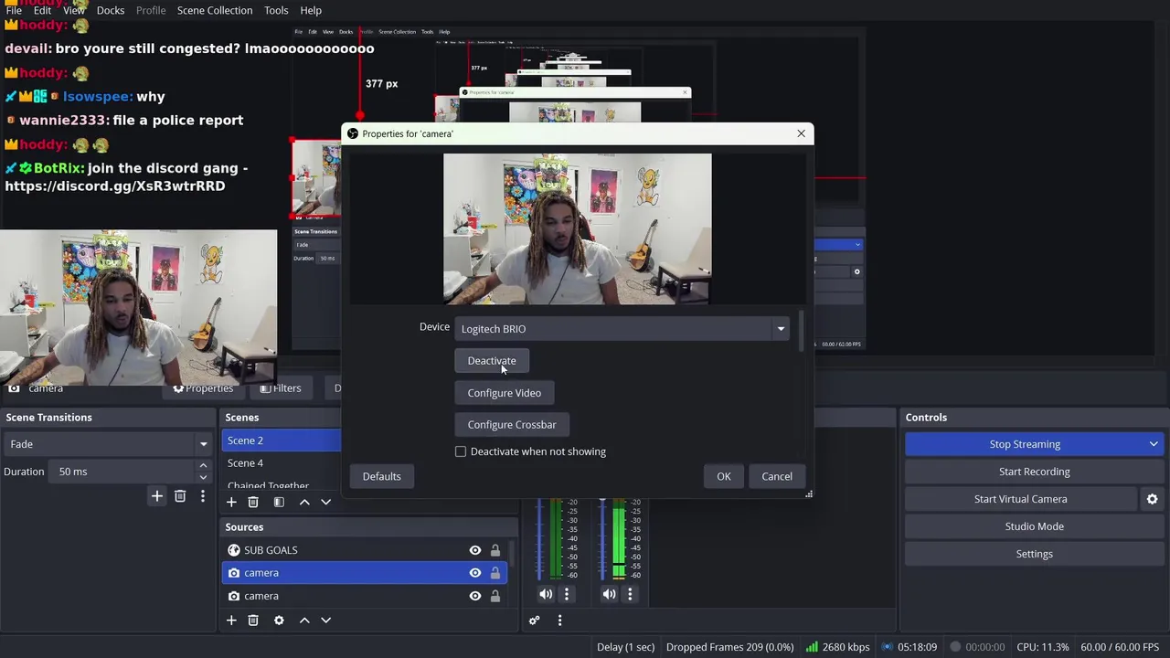1170x658 pixels.
Task: Move scene up in Scenes toolbar
Action: coord(304,502)
